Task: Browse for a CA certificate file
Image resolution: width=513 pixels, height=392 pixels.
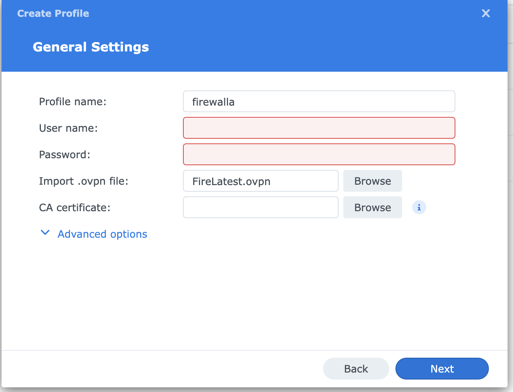Action: pyautogui.click(x=372, y=208)
